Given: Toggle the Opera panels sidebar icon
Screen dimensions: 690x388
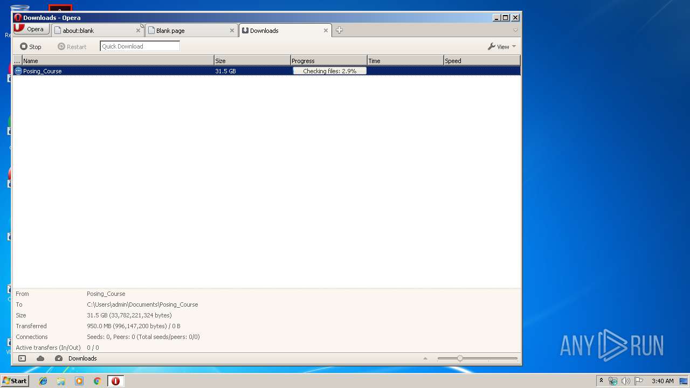Looking at the screenshot, I should (x=22, y=358).
